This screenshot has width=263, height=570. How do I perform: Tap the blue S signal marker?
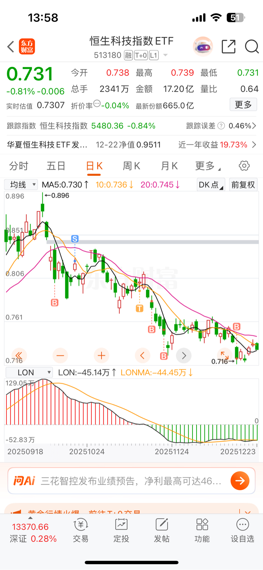coord(75,239)
